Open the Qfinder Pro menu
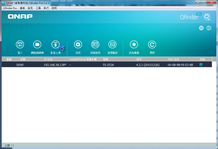This screenshot has height=149, width=218. 10,8
